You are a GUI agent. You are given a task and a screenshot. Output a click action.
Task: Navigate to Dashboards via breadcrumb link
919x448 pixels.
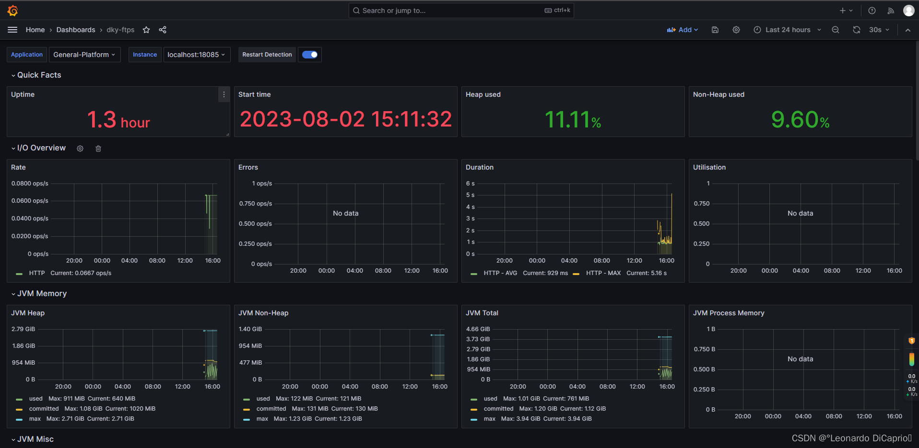(x=76, y=30)
